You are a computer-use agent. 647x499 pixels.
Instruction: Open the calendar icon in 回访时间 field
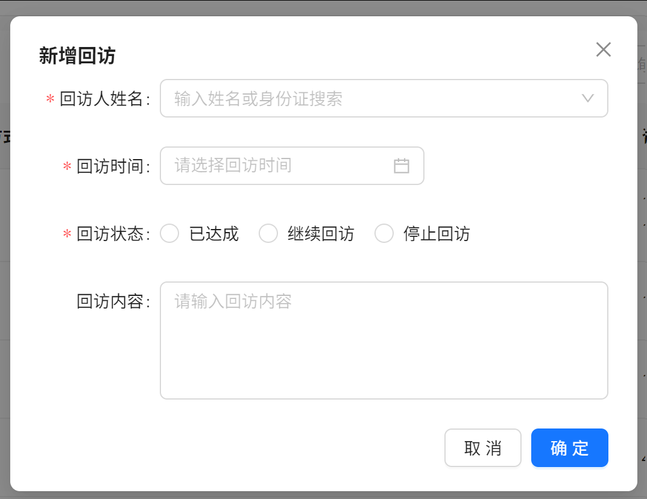(x=402, y=166)
